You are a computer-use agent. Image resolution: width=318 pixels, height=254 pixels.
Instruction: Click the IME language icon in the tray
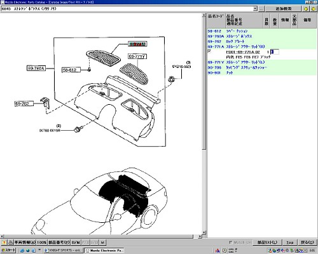pos(218,251)
